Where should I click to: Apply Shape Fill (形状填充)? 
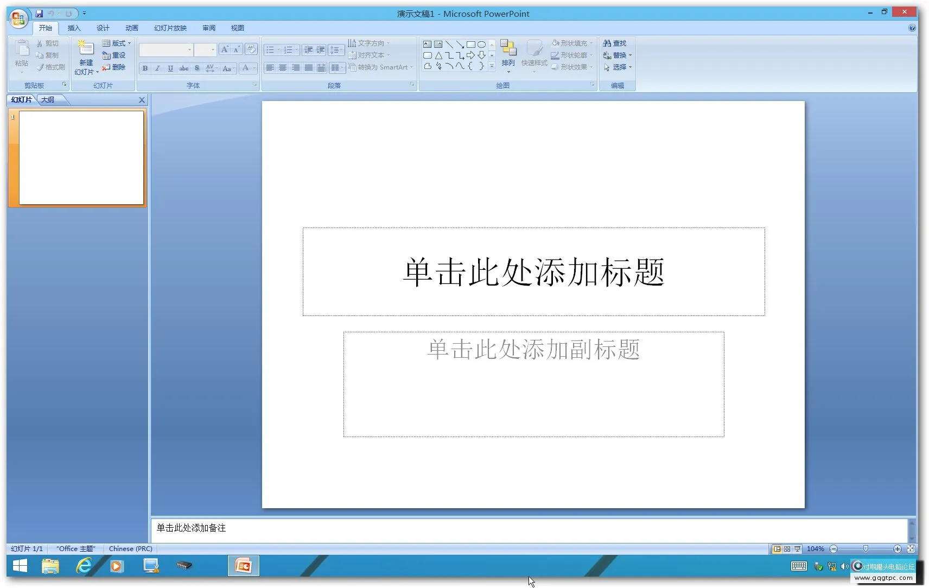point(570,42)
